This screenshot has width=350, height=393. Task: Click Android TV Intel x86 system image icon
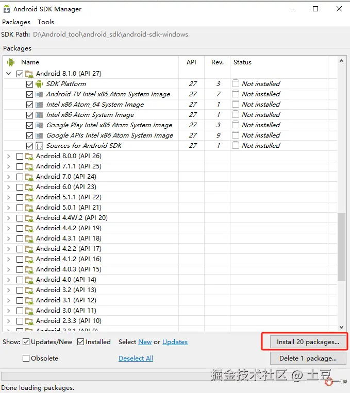tap(39, 94)
